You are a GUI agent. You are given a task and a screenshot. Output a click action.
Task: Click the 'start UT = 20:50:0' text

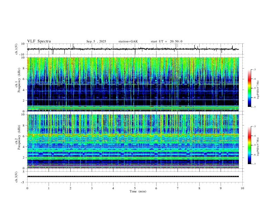point(166,41)
